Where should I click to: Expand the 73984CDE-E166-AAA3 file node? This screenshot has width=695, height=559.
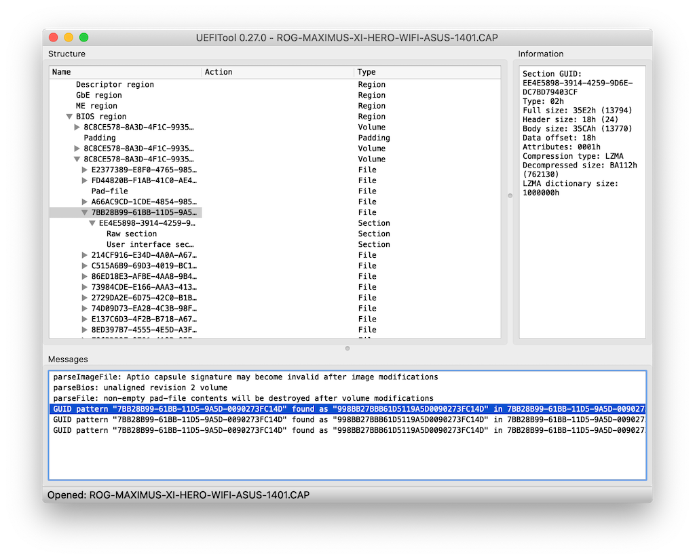click(85, 287)
